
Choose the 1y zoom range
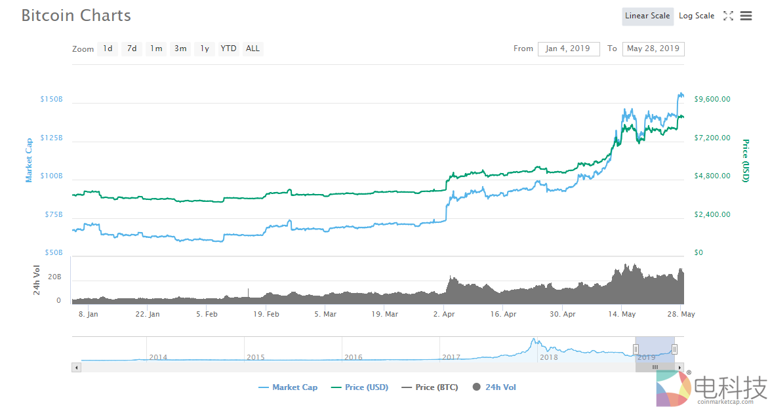point(205,49)
